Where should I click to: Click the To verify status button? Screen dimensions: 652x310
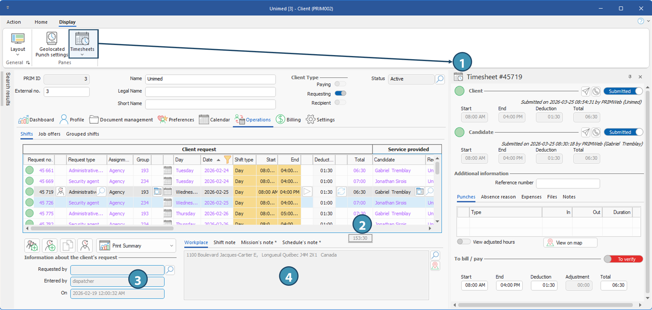click(623, 259)
